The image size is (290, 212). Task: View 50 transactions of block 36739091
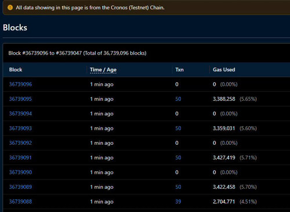[178, 158]
